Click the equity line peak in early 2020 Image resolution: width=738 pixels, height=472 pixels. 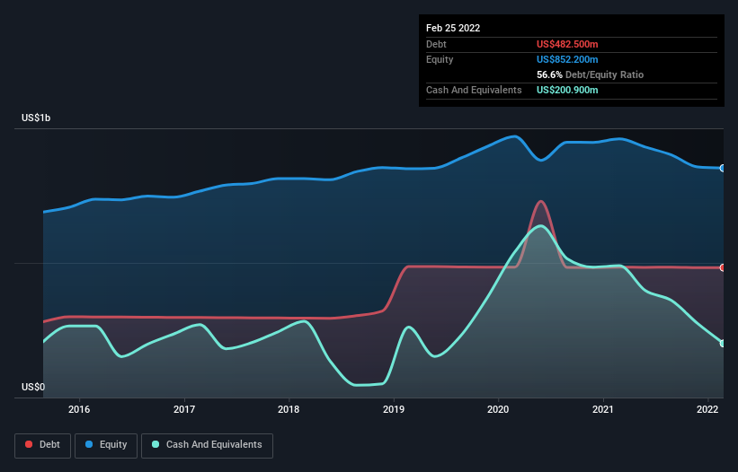click(x=515, y=136)
